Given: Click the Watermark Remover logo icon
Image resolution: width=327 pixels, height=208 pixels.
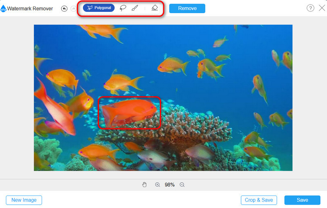Looking at the screenshot, I should point(3,8).
